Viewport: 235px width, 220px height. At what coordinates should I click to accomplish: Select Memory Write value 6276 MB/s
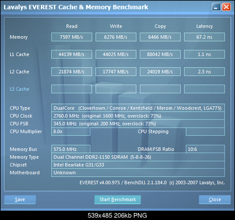click(x=116, y=37)
